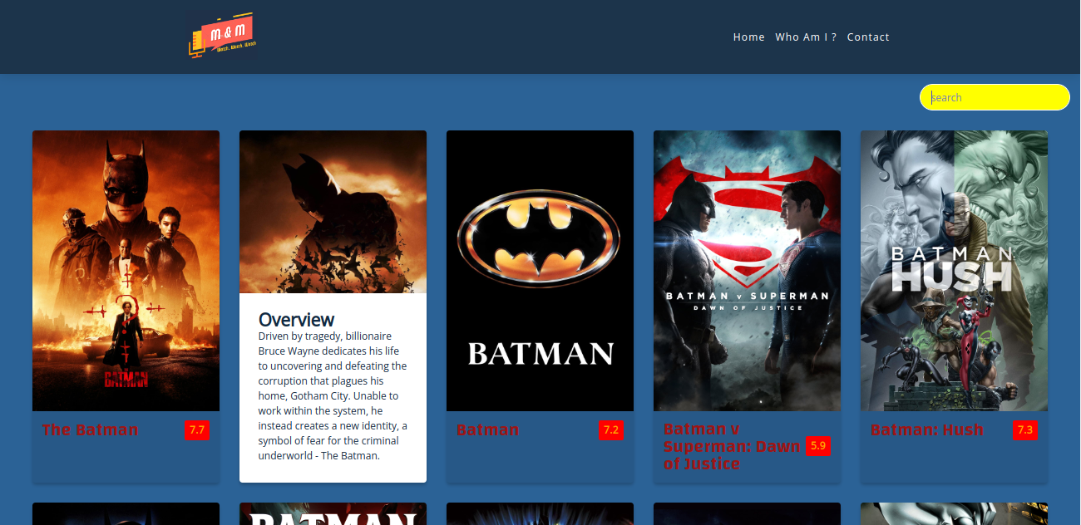Open the Batman 1989 logo poster
The image size is (1081, 525).
tap(540, 270)
